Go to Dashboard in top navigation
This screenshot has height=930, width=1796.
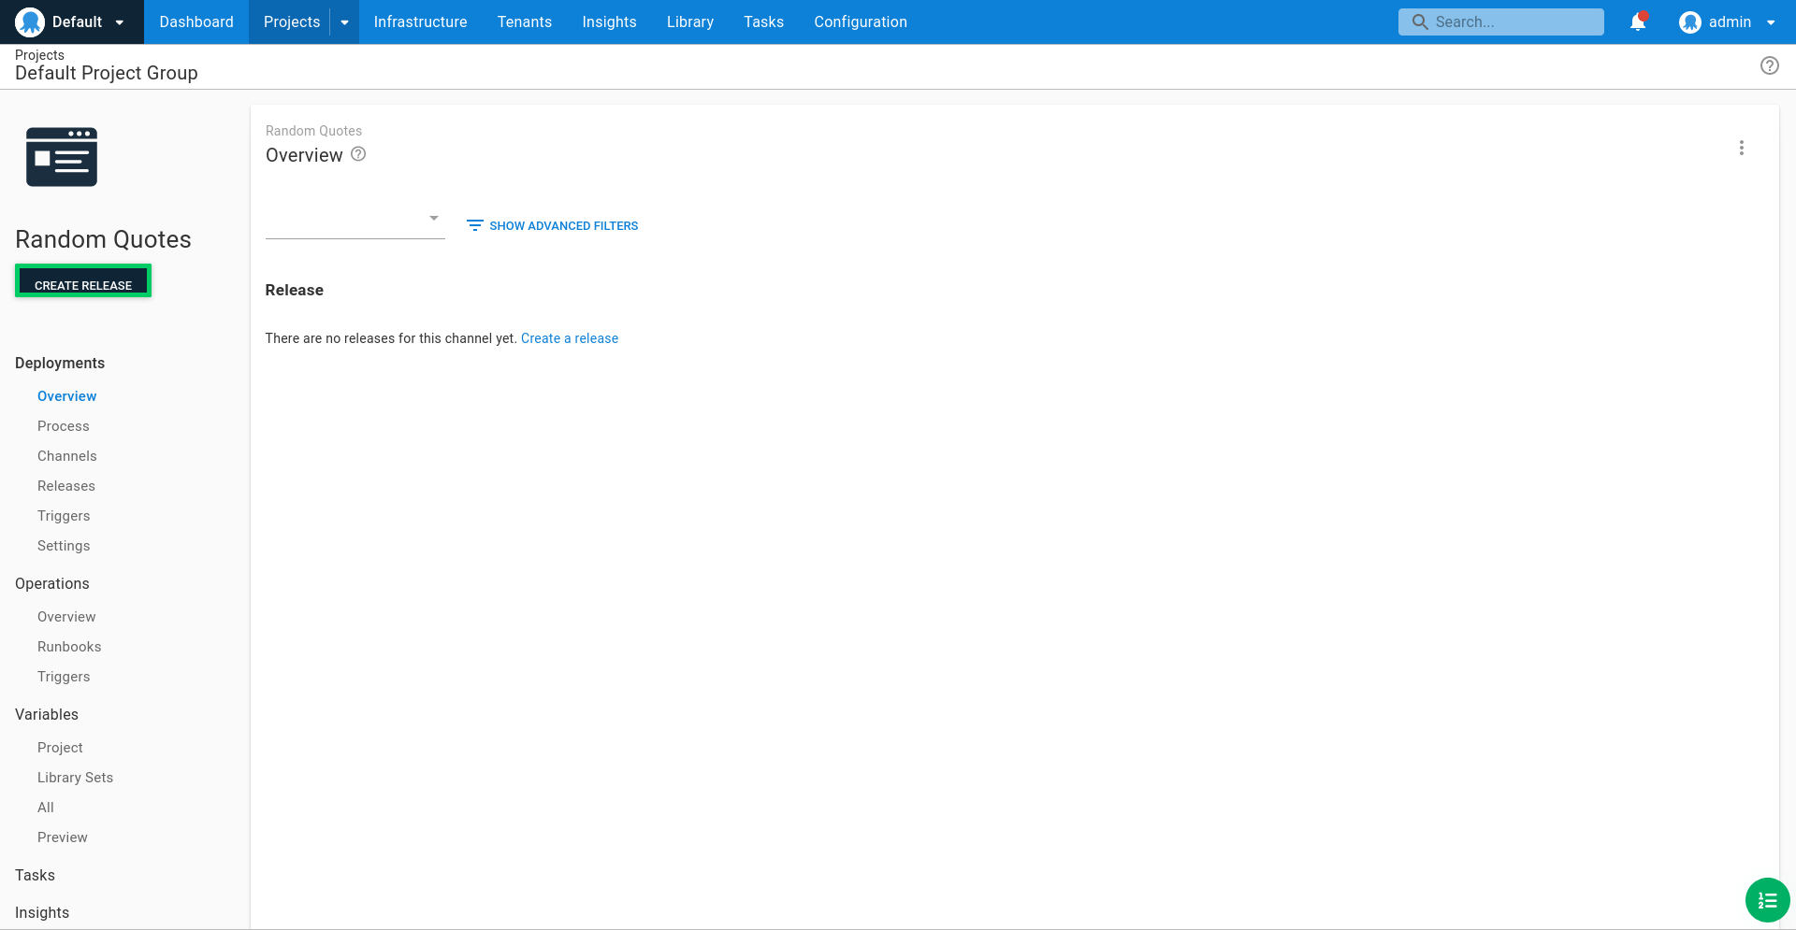coord(196,21)
